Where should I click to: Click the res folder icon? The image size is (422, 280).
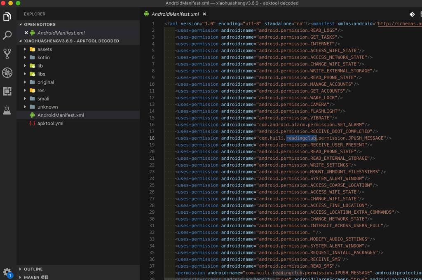tap(32, 90)
